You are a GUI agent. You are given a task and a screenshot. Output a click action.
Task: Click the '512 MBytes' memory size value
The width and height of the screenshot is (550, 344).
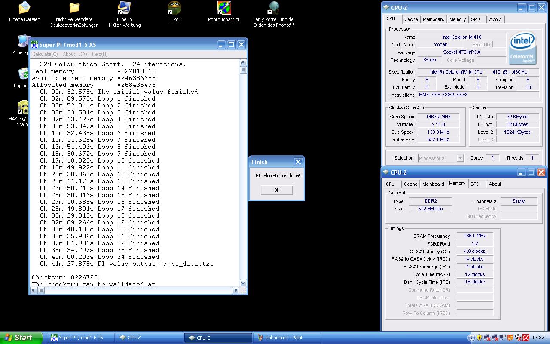pyautogui.click(x=430, y=209)
